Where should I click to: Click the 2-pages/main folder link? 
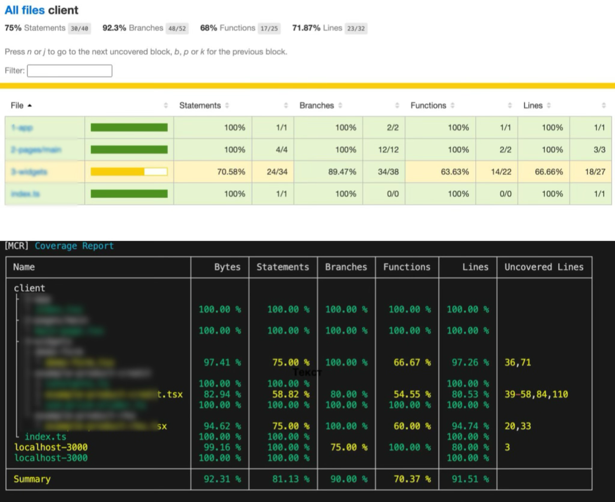coord(36,149)
